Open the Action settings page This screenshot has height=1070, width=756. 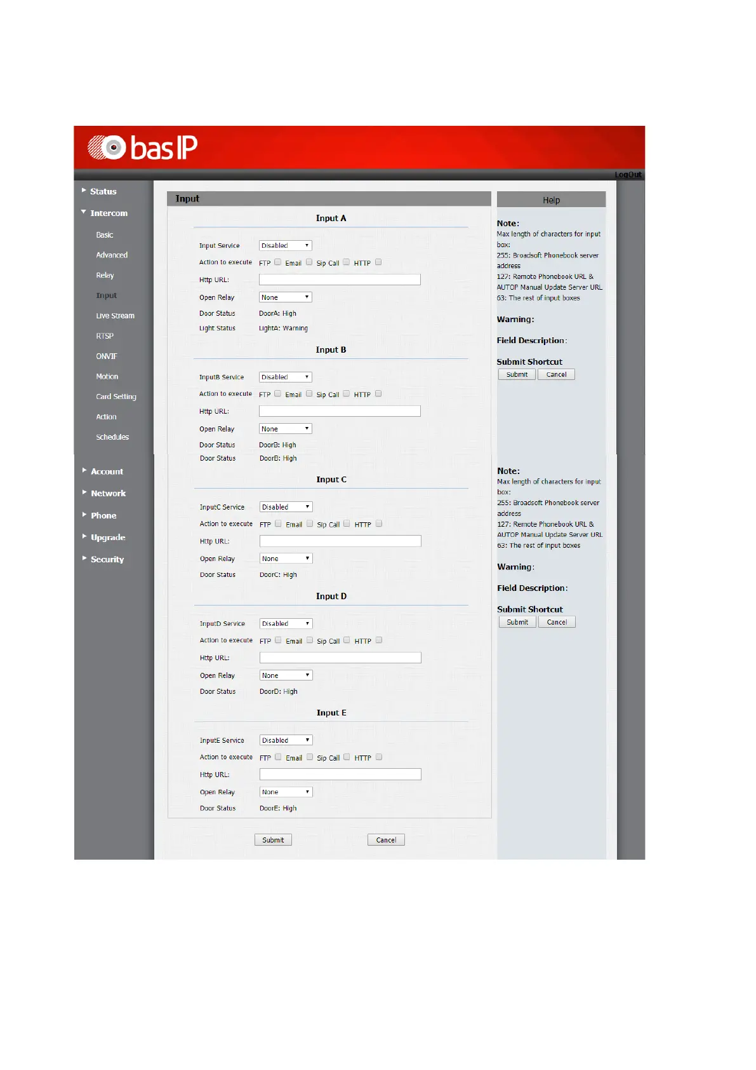point(106,417)
